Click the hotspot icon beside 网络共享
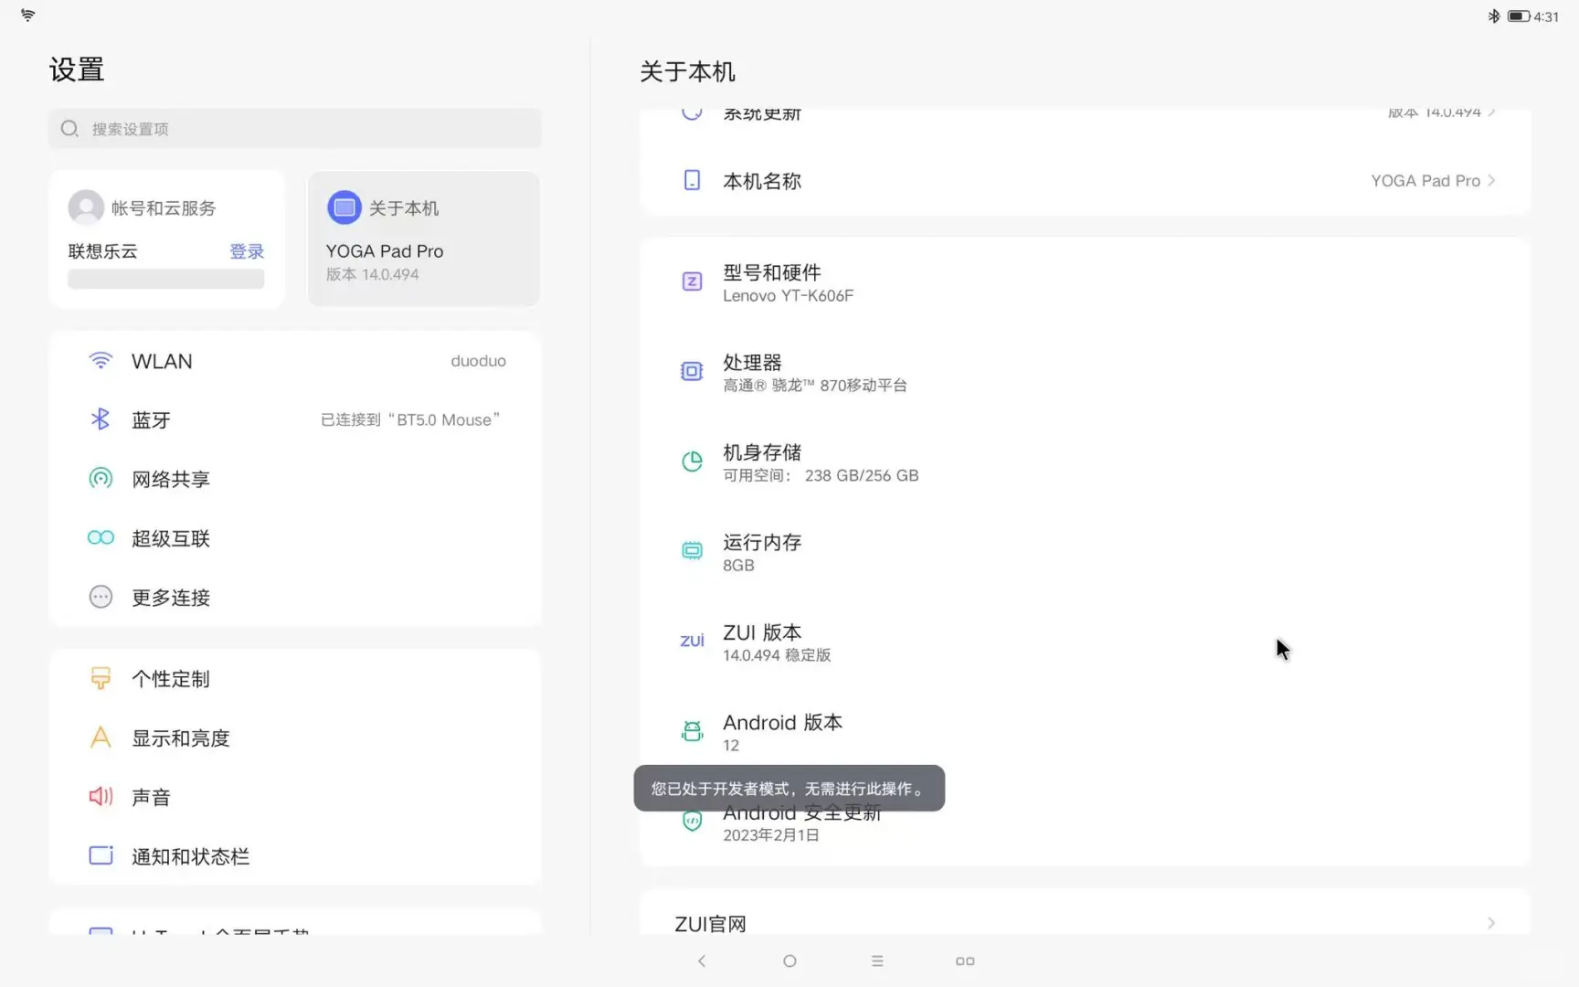This screenshot has height=987, width=1579. pyautogui.click(x=101, y=479)
